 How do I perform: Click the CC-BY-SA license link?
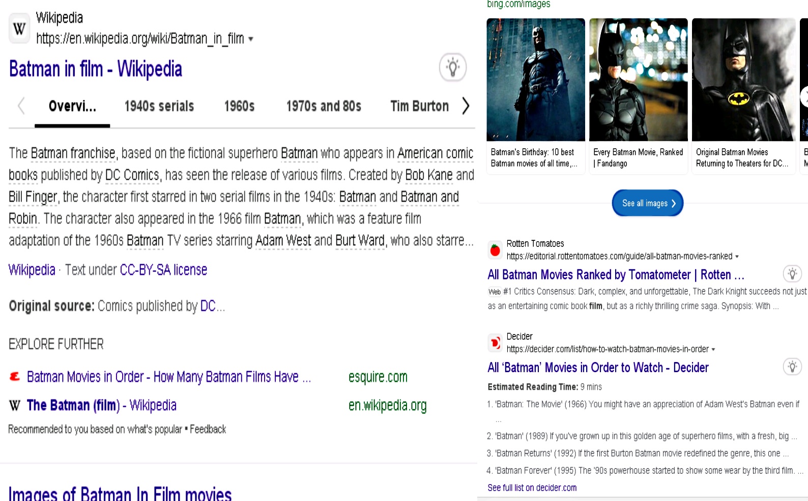tap(163, 270)
